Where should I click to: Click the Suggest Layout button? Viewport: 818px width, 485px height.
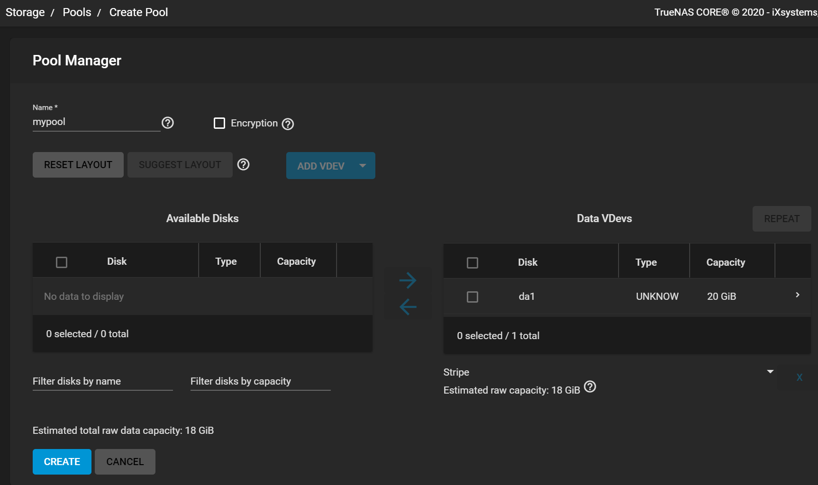pyautogui.click(x=180, y=165)
